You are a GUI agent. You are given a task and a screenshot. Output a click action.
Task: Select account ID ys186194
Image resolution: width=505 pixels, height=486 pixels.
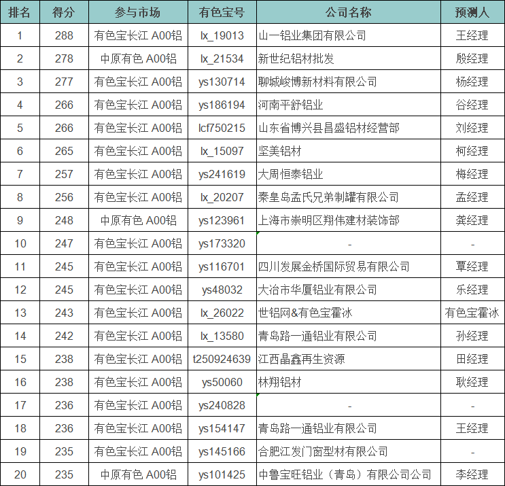point(222,105)
